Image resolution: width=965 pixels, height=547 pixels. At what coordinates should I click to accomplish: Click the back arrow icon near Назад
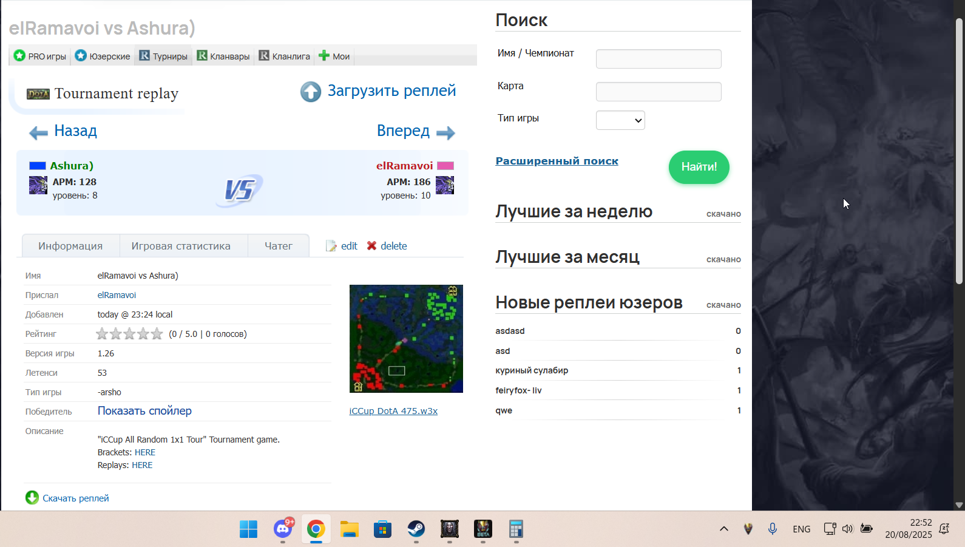[38, 133]
